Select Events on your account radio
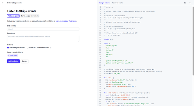Viewport: 194px width, 106px height. coord(8,48)
